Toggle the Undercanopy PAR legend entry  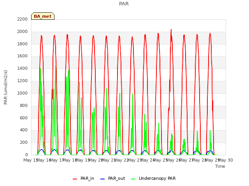pos(153,178)
